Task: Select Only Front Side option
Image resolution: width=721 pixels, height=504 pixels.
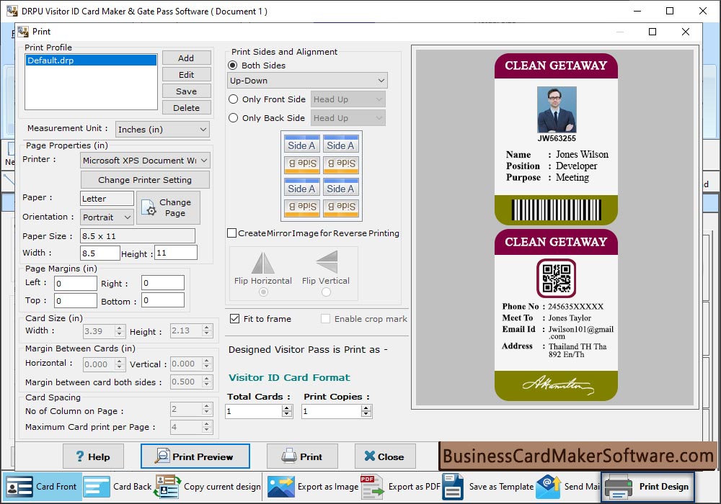Action: click(233, 99)
